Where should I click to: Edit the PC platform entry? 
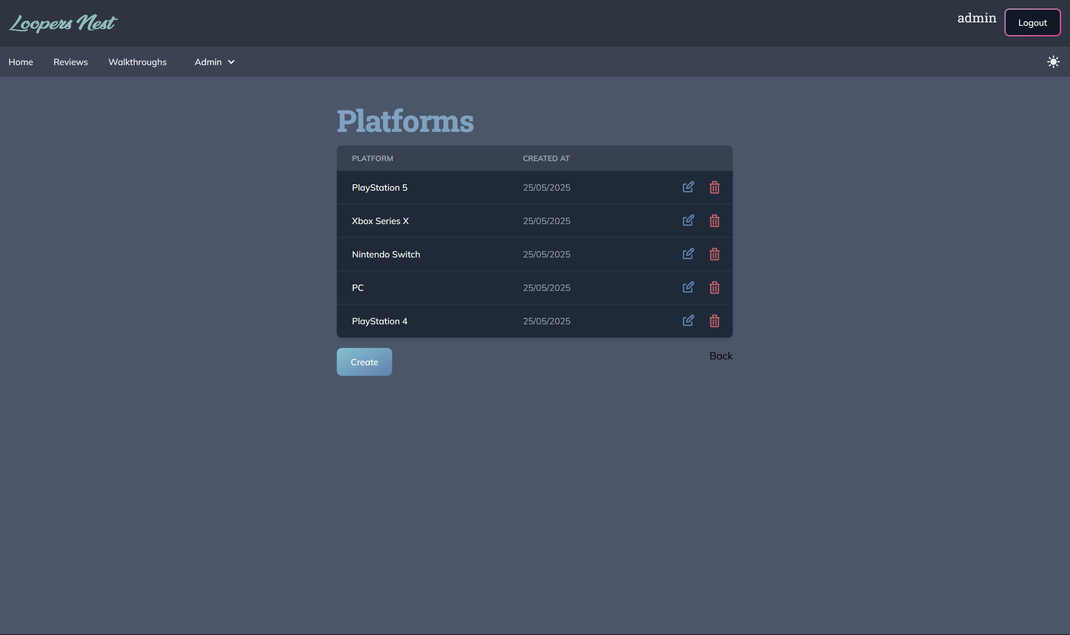click(x=688, y=287)
